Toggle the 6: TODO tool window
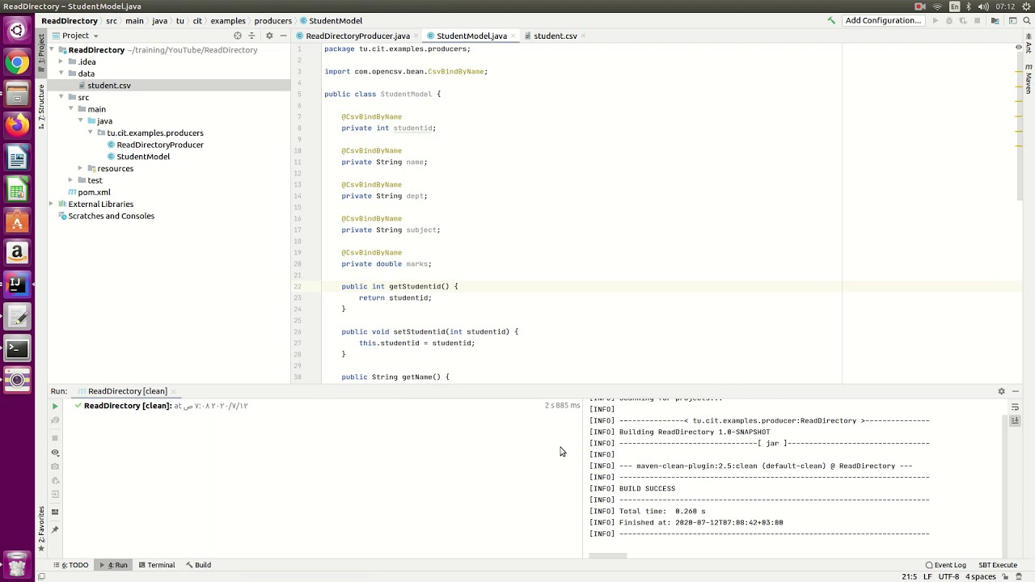 [70, 565]
